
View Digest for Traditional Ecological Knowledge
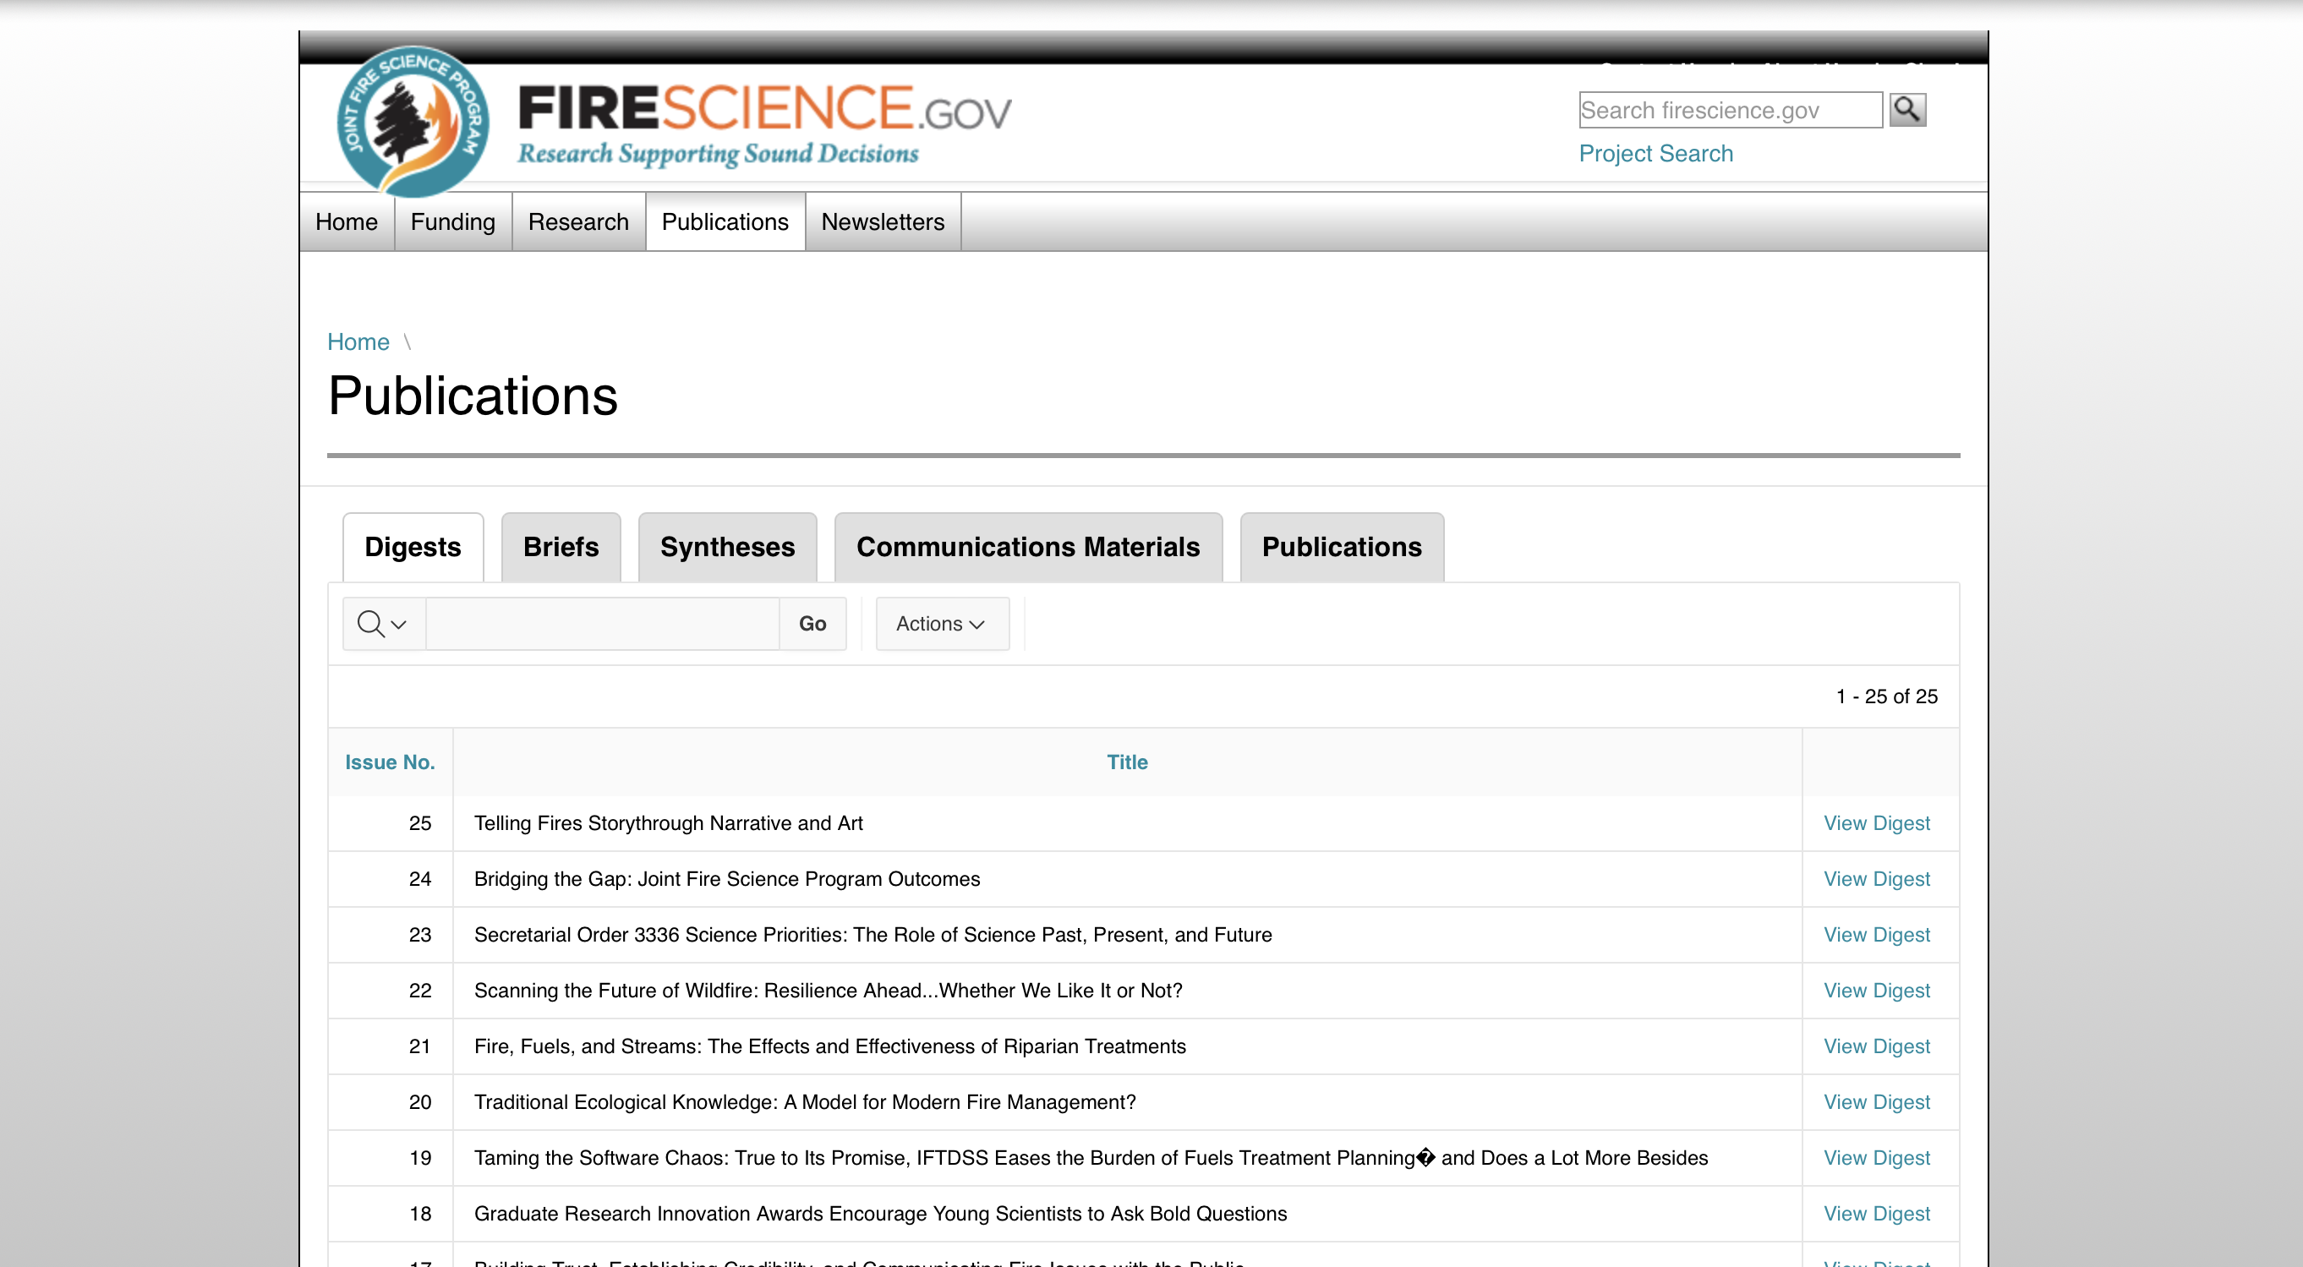point(1876,1101)
